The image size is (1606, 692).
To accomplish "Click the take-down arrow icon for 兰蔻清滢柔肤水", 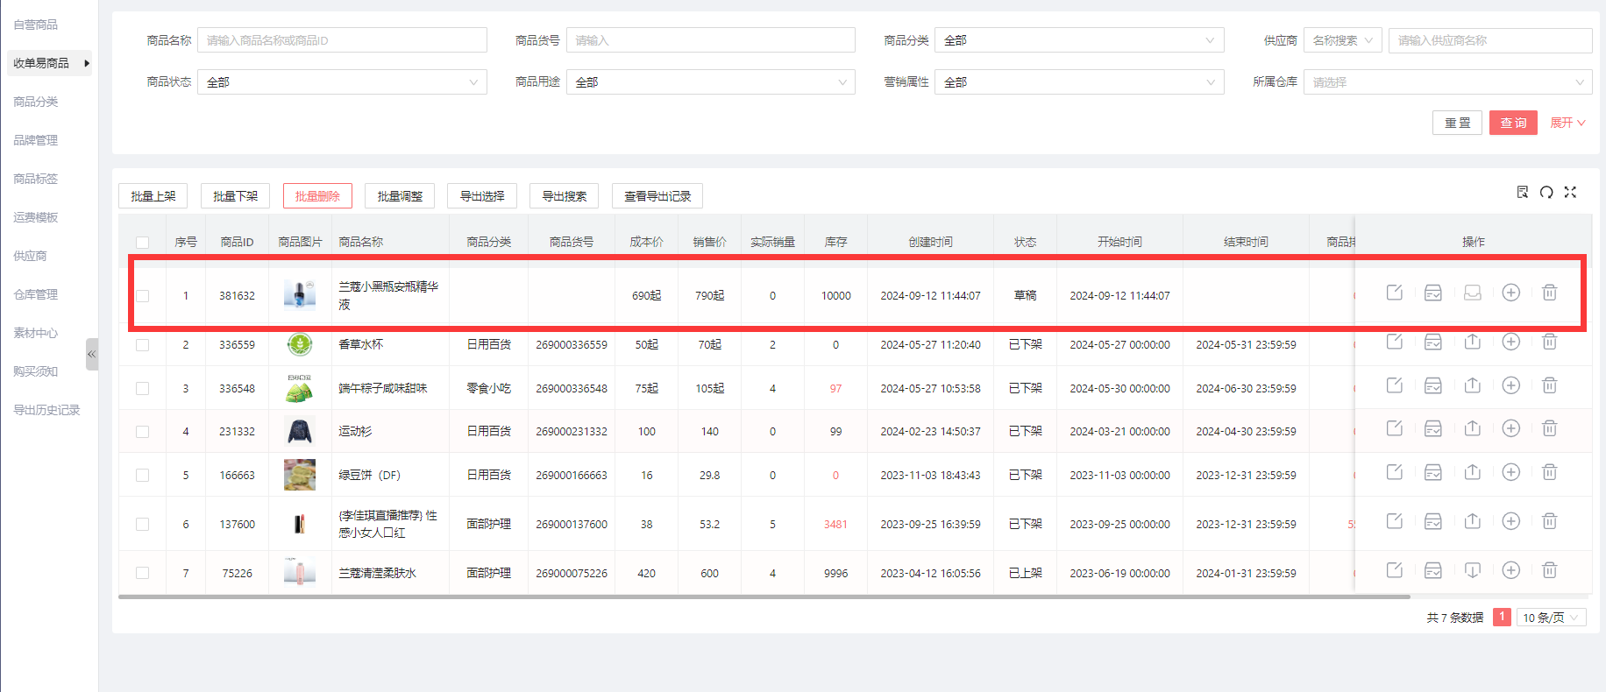I will tap(1472, 570).
